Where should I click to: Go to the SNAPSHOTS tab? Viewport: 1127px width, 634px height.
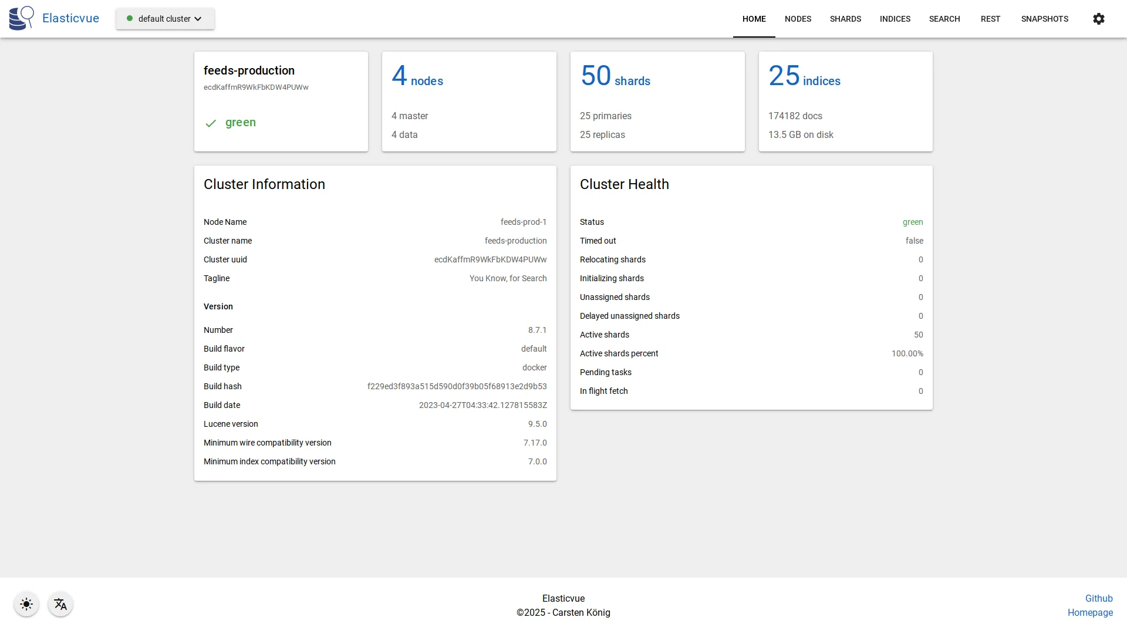pos(1045,19)
